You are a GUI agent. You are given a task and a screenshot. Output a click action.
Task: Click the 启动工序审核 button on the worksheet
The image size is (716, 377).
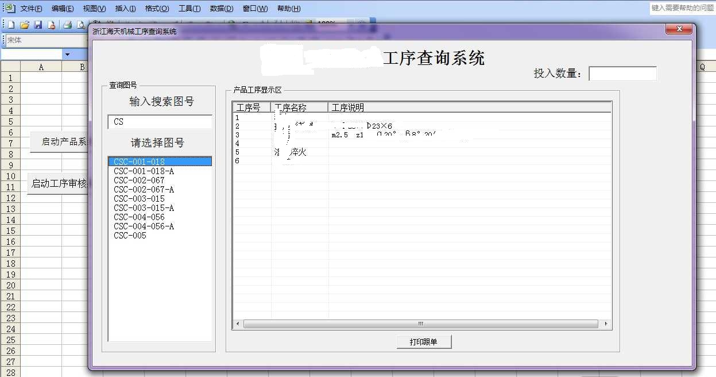pos(58,183)
